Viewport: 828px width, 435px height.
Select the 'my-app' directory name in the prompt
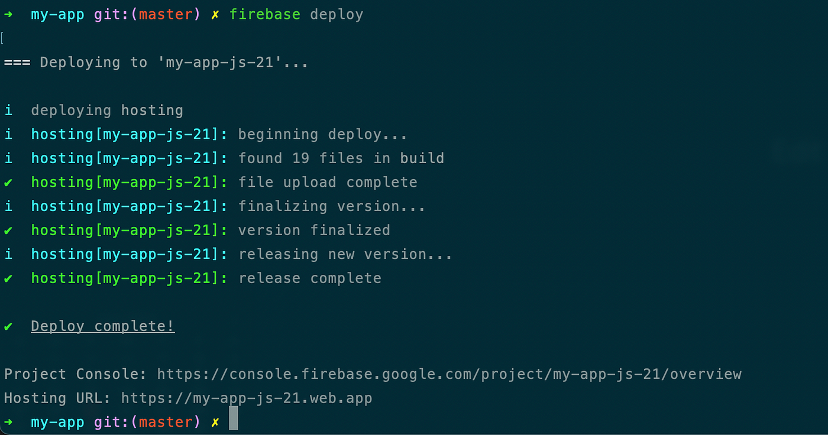pyautogui.click(x=57, y=14)
